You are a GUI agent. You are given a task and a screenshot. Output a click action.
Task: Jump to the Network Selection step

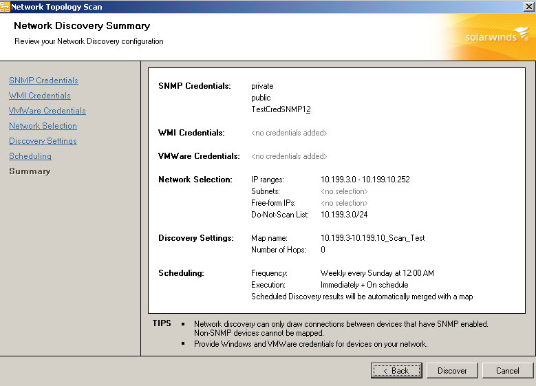(43, 126)
